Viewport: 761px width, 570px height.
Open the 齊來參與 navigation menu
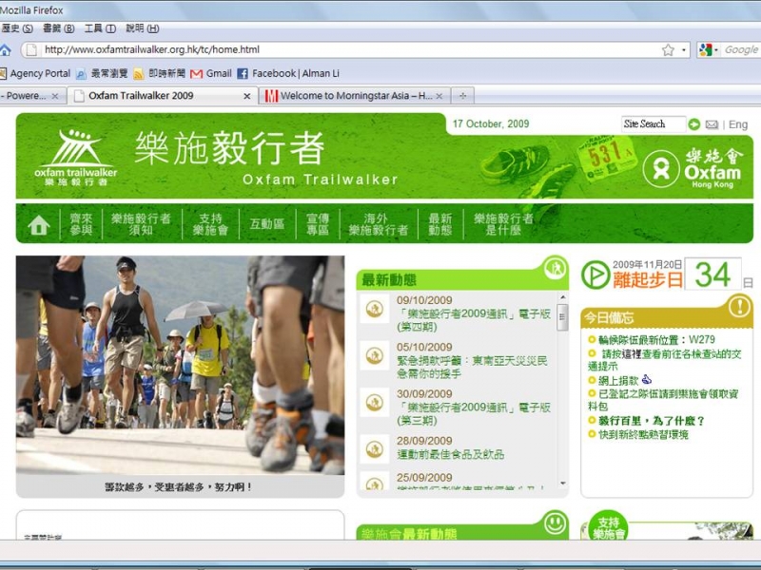[81, 224]
